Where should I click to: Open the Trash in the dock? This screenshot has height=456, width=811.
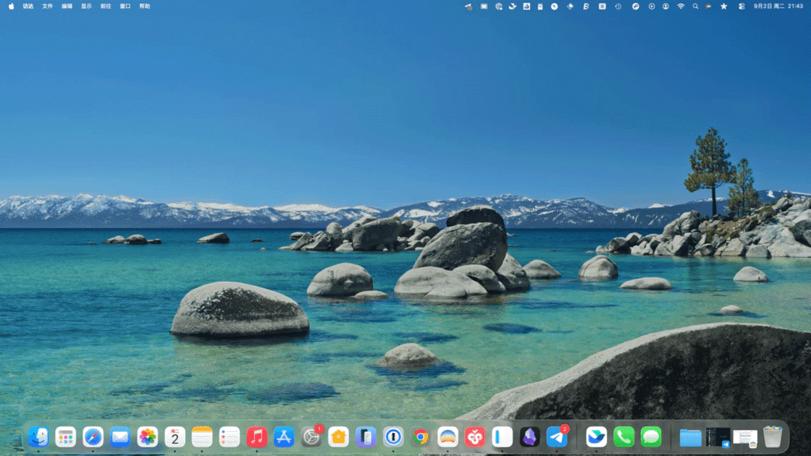[773, 437]
